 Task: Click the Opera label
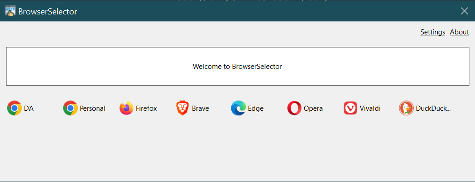313,108
